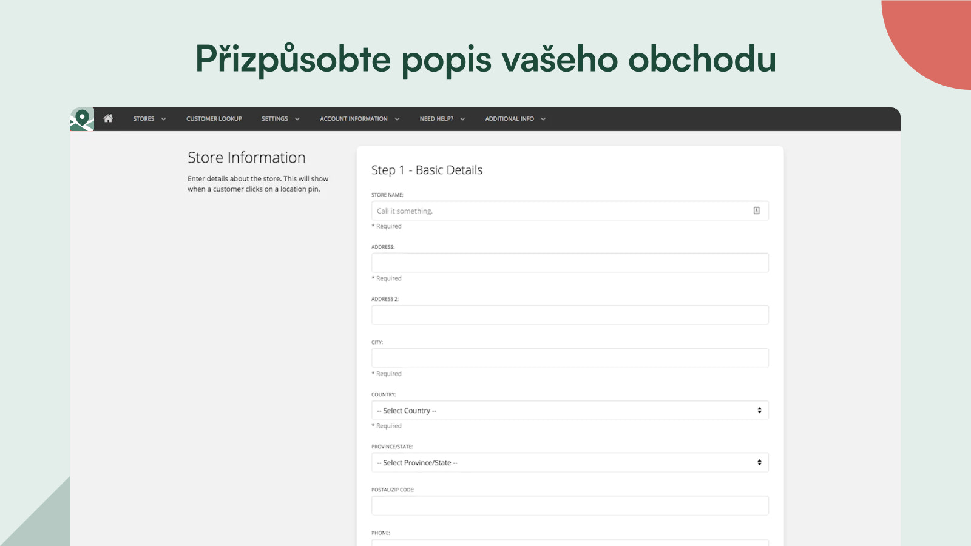Click the 'Enter details about the store' description
971x546 pixels.
258,184
